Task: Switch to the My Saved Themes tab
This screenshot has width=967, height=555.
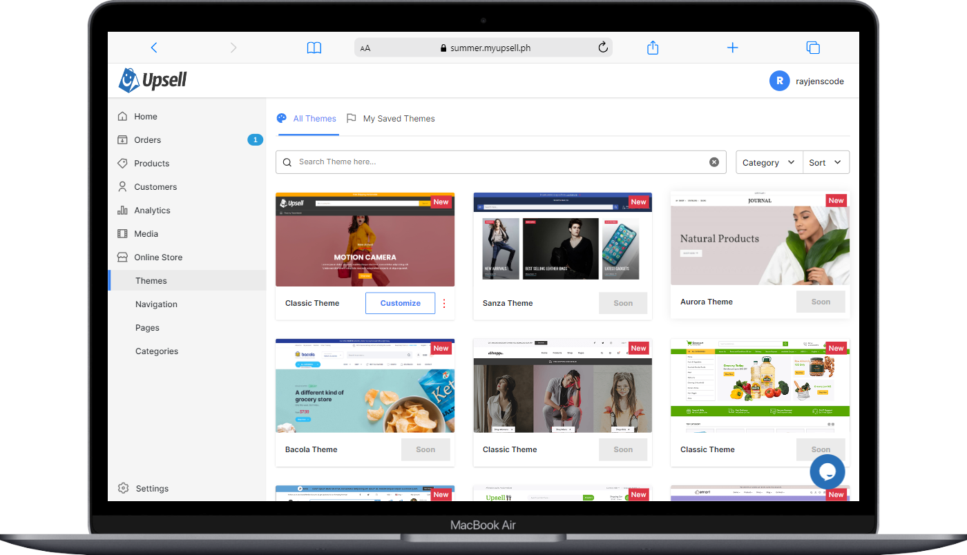Action: 390,119
